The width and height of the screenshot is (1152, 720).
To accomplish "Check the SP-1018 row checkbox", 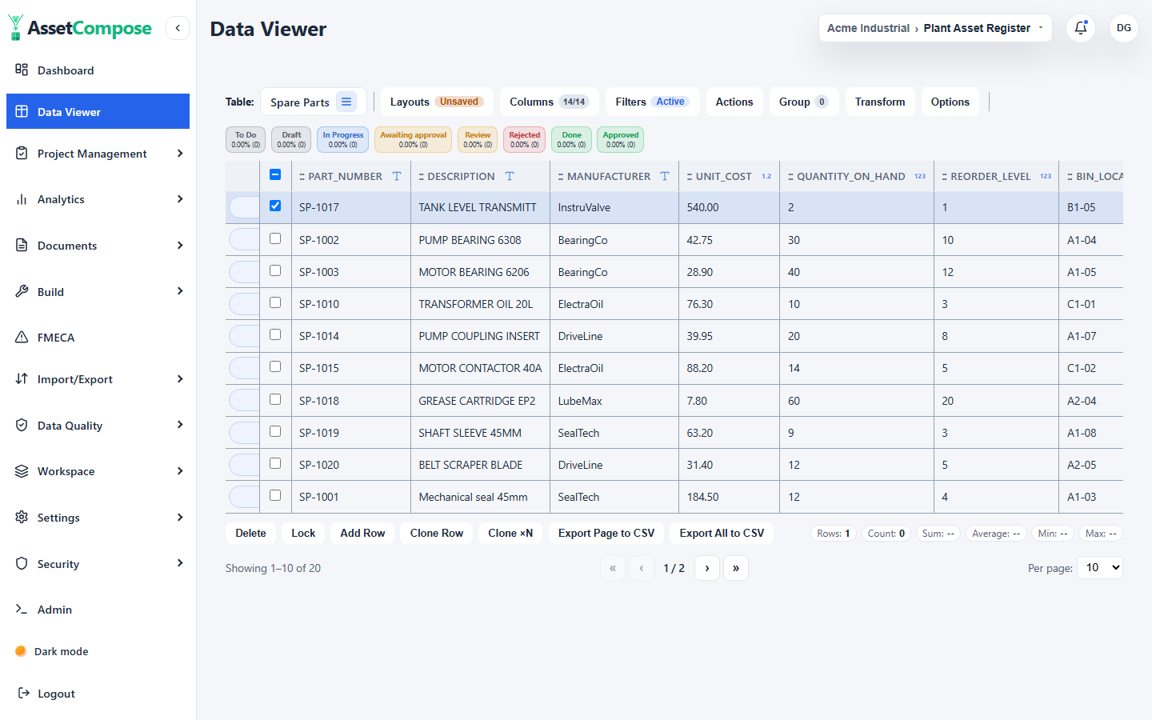I will 275,399.
